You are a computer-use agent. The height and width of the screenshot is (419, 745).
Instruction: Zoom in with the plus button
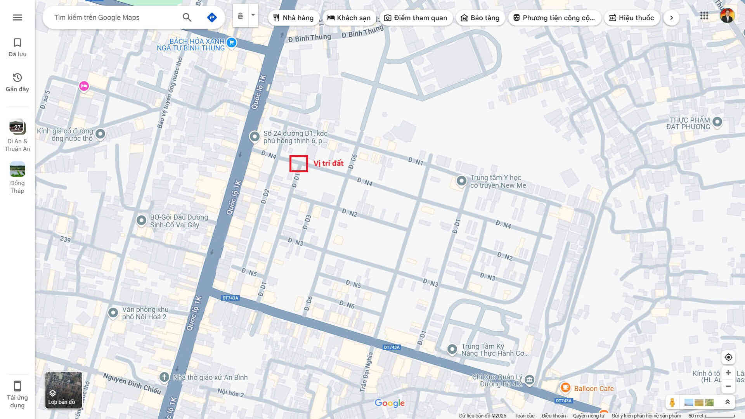728,373
